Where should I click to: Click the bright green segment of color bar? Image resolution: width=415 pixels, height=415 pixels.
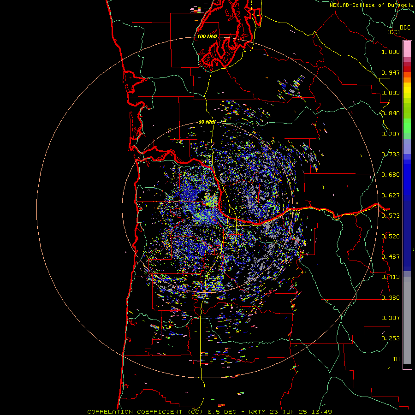407,126
